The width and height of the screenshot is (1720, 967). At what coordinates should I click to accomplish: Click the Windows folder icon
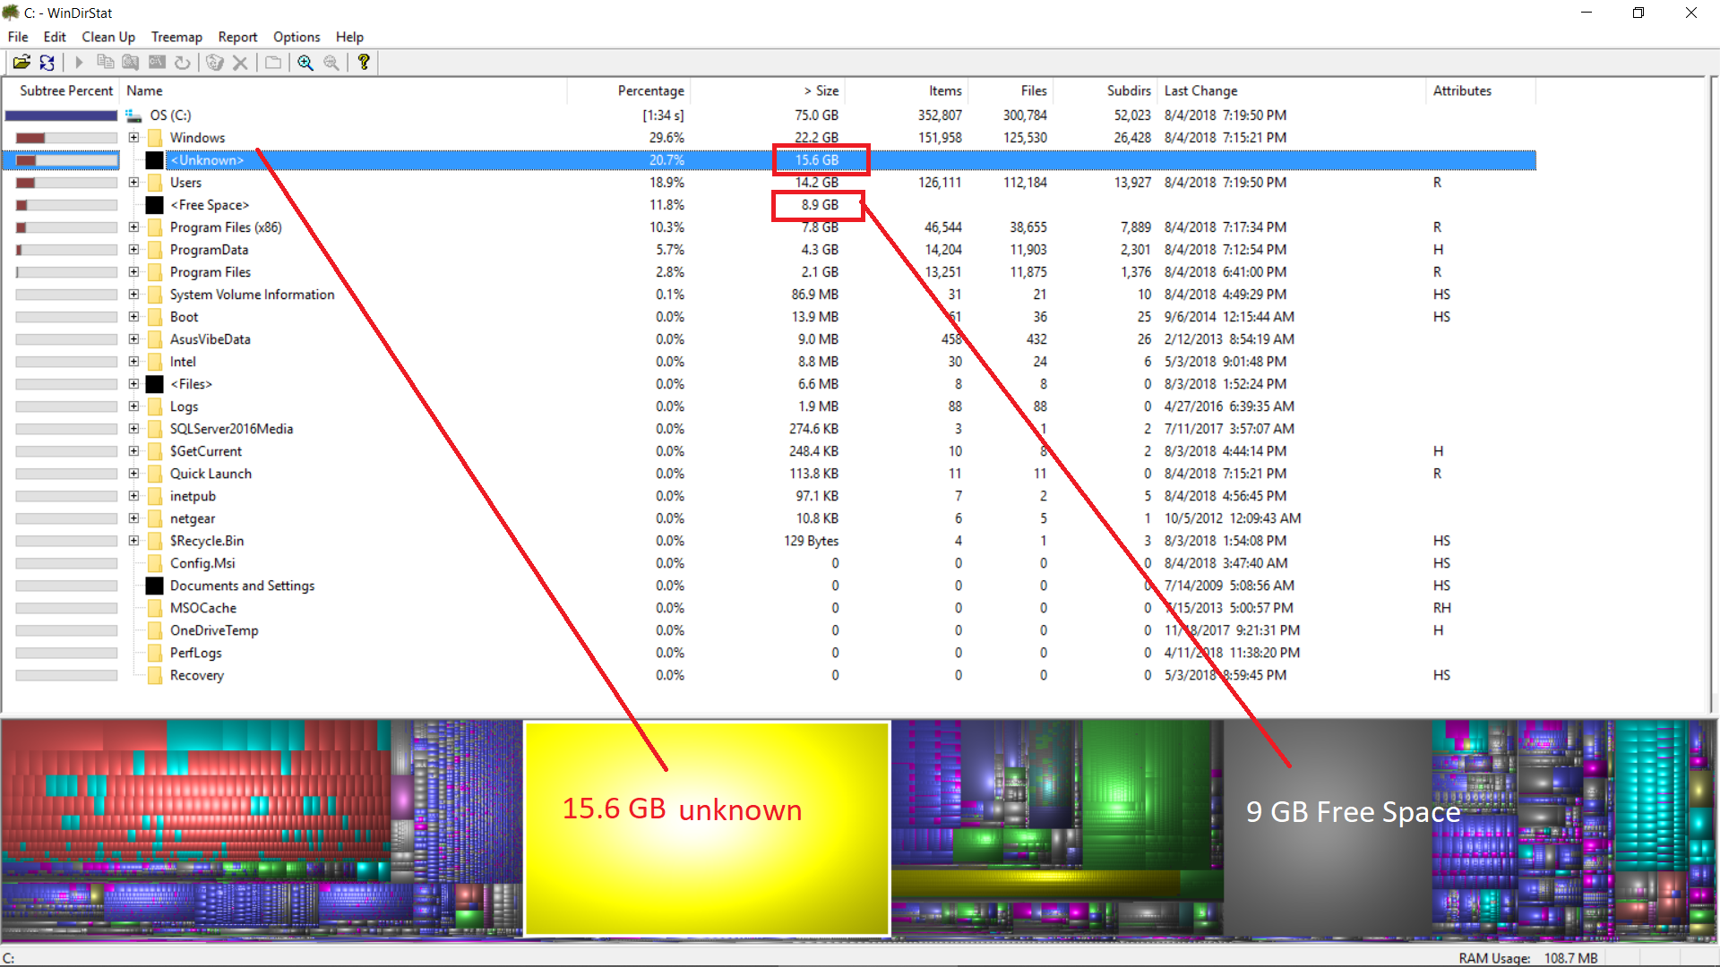pyautogui.click(x=155, y=138)
